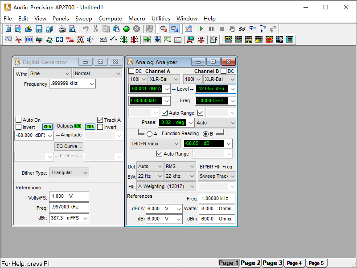Open the Compute menu
The image size is (357, 268).
tap(110, 19)
